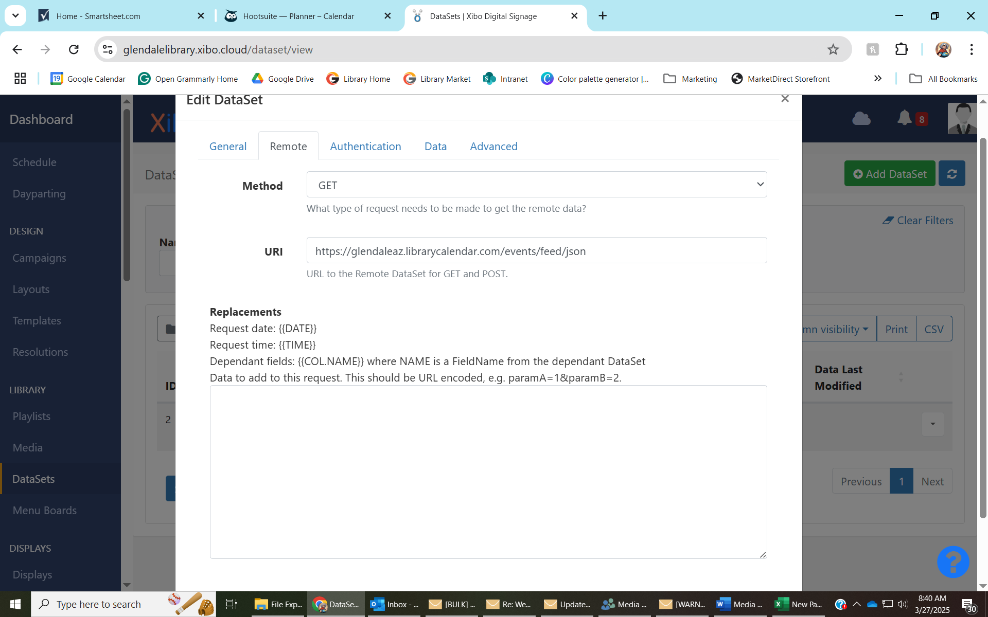Open Menu Boards in the sidebar
988x617 pixels.
coord(45,510)
